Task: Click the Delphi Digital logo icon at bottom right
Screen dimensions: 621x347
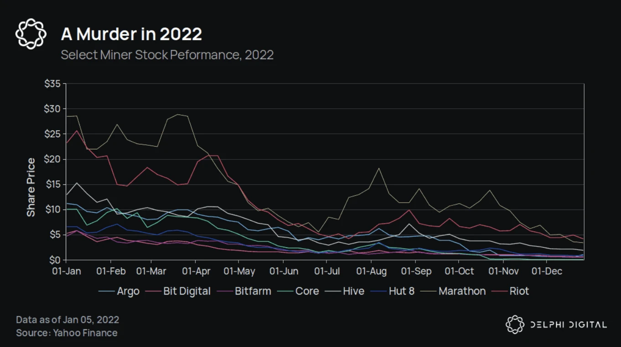Action: (x=516, y=324)
